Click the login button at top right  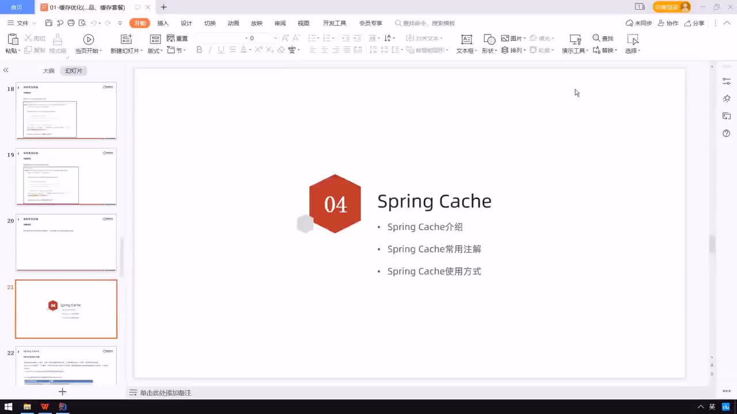pos(671,7)
